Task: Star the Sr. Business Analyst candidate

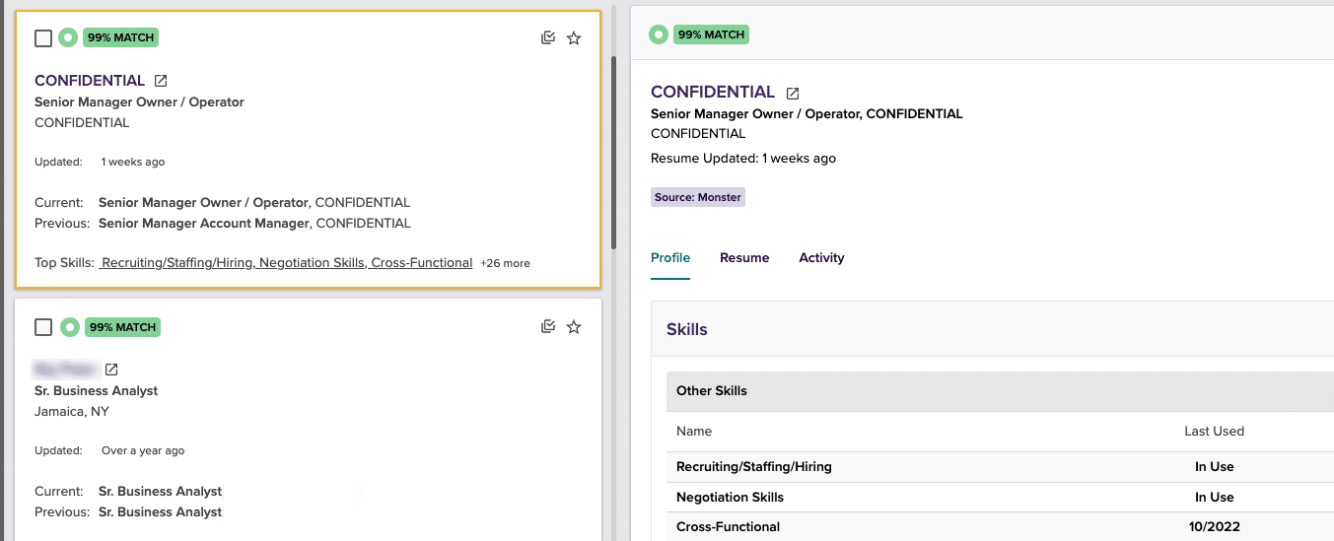Action: tap(574, 327)
